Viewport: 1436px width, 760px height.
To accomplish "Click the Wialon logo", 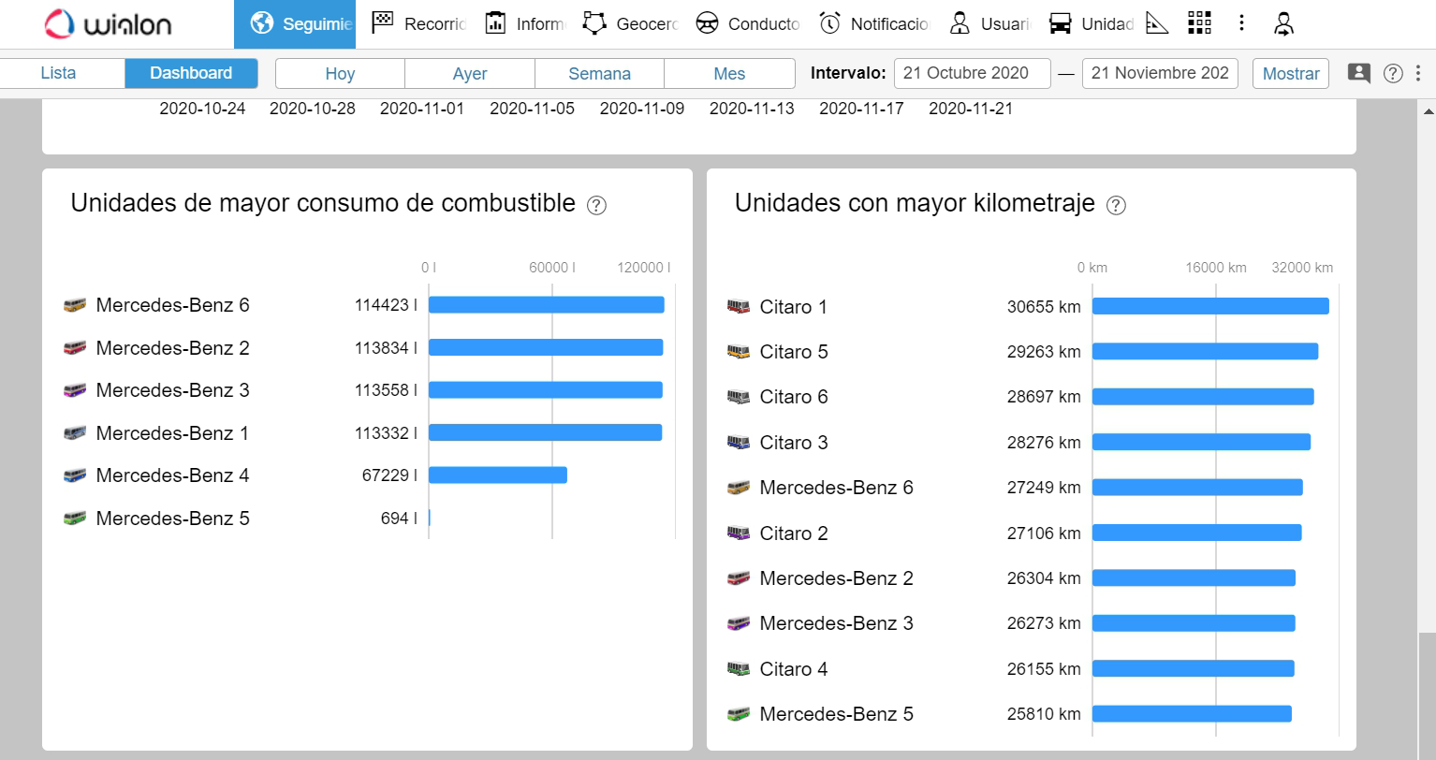I will click(x=108, y=24).
